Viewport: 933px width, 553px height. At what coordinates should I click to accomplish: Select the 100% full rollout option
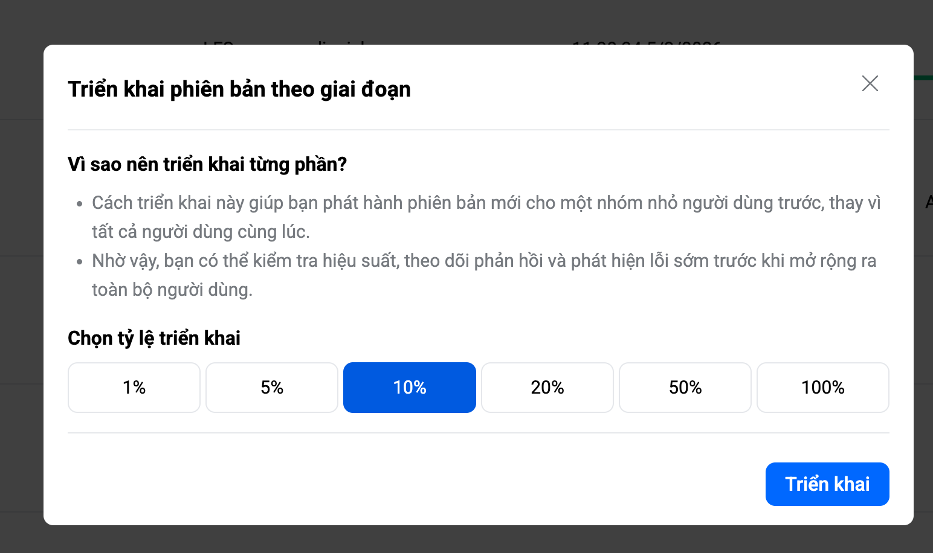pyautogui.click(x=823, y=388)
